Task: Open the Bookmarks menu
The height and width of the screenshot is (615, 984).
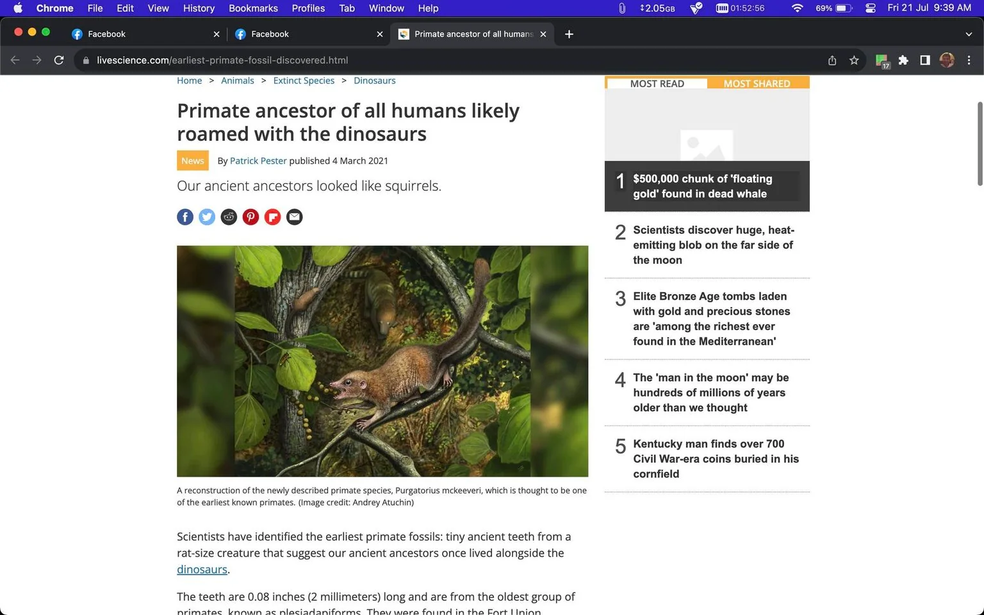Action: tap(253, 8)
